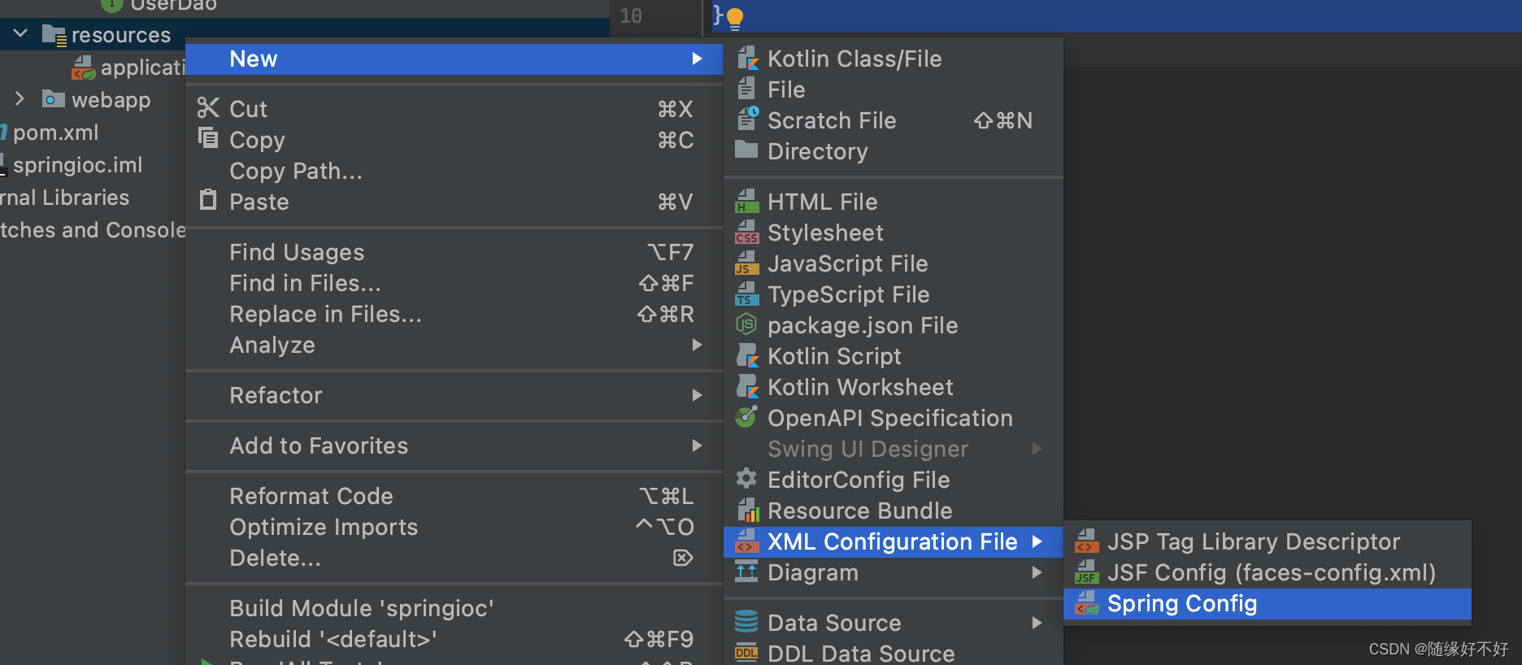The width and height of the screenshot is (1522, 665).
Task: Click the Diagram icon
Action: (x=746, y=572)
